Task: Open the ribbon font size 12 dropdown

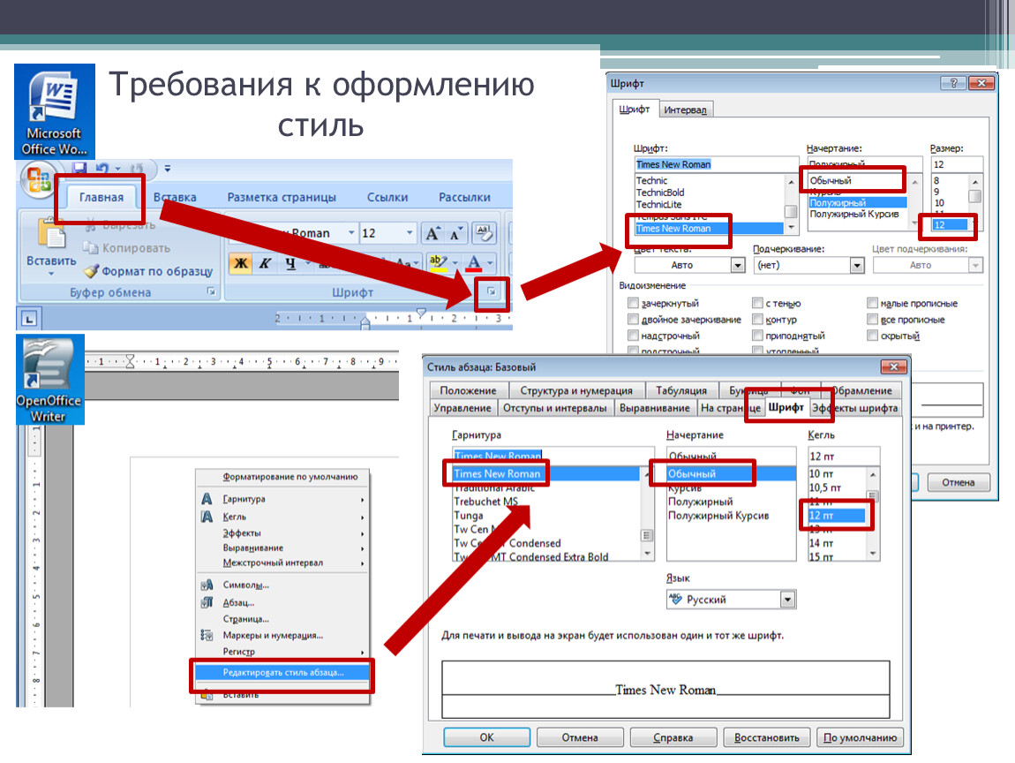Action: click(x=409, y=233)
